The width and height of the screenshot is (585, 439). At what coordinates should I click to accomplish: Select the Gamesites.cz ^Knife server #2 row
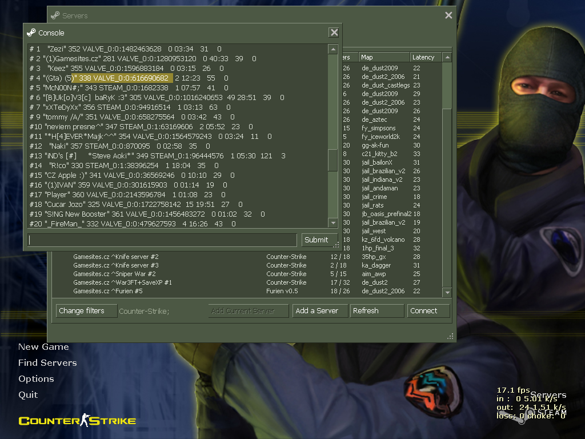(x=247, y=257)
